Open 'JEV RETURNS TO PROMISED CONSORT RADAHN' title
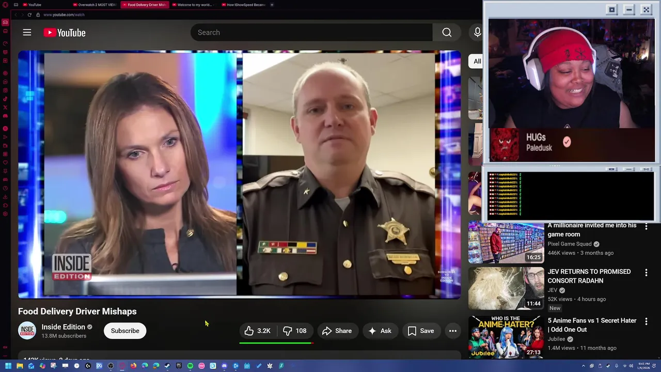Viewport: 661px width, 372px height. [589, 276]
